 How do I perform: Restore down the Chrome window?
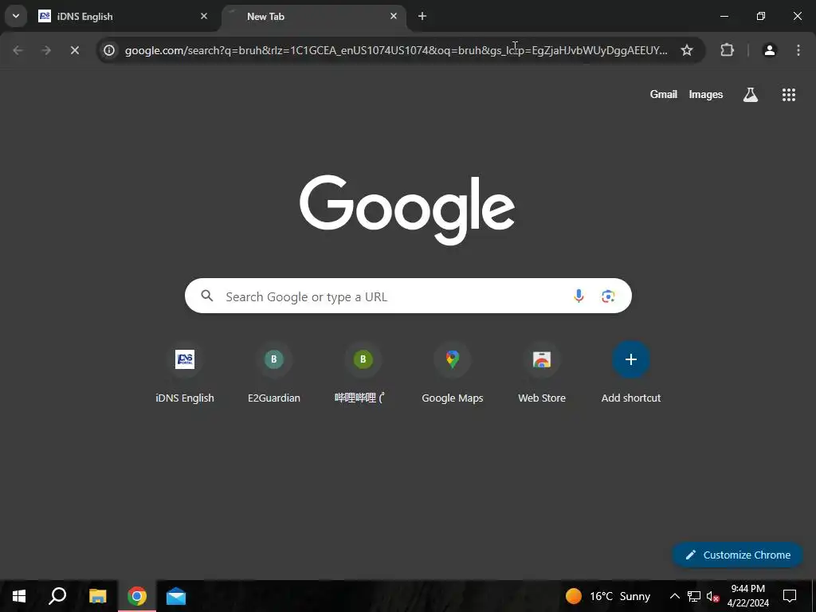coord(760,16)
